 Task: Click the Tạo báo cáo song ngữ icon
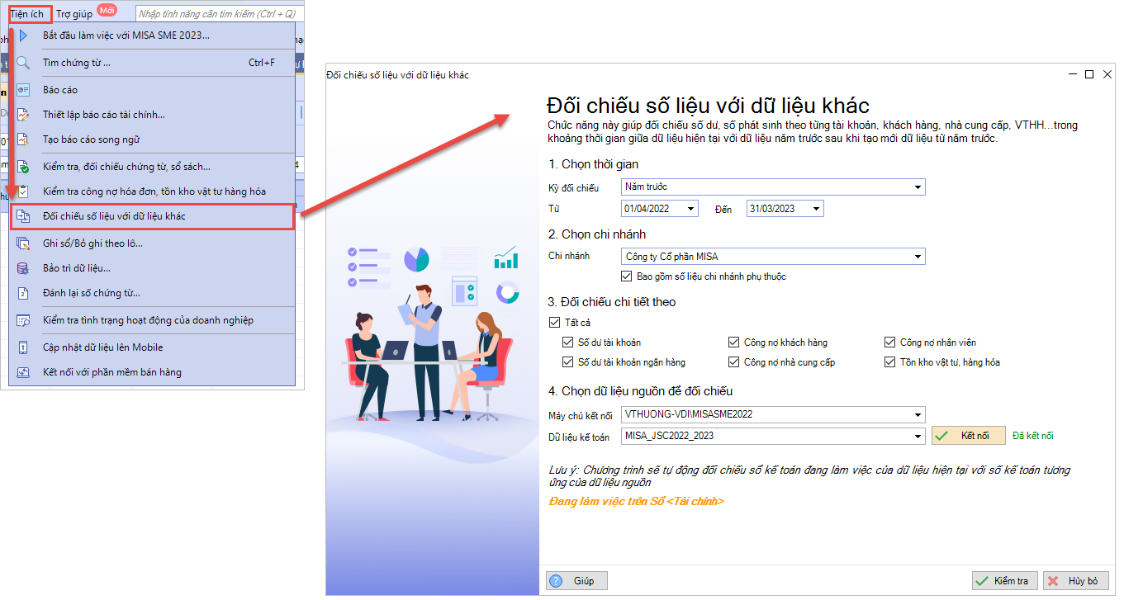[23, 139]
